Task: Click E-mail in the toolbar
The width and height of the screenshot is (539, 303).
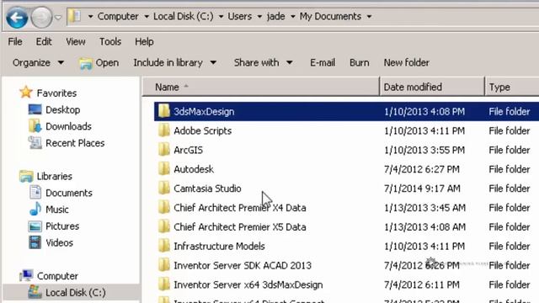Action: (323, 62)
